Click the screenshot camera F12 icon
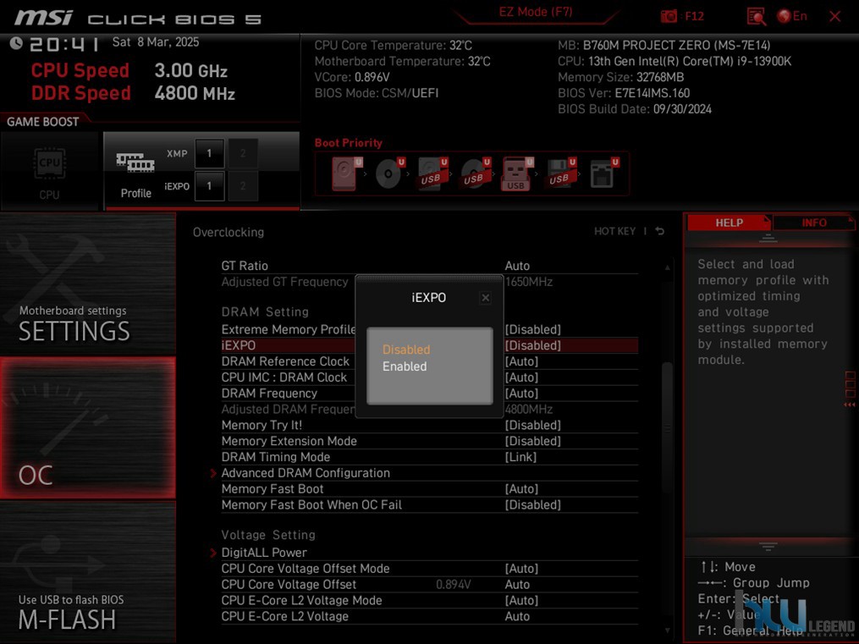 tap(669, 16)
